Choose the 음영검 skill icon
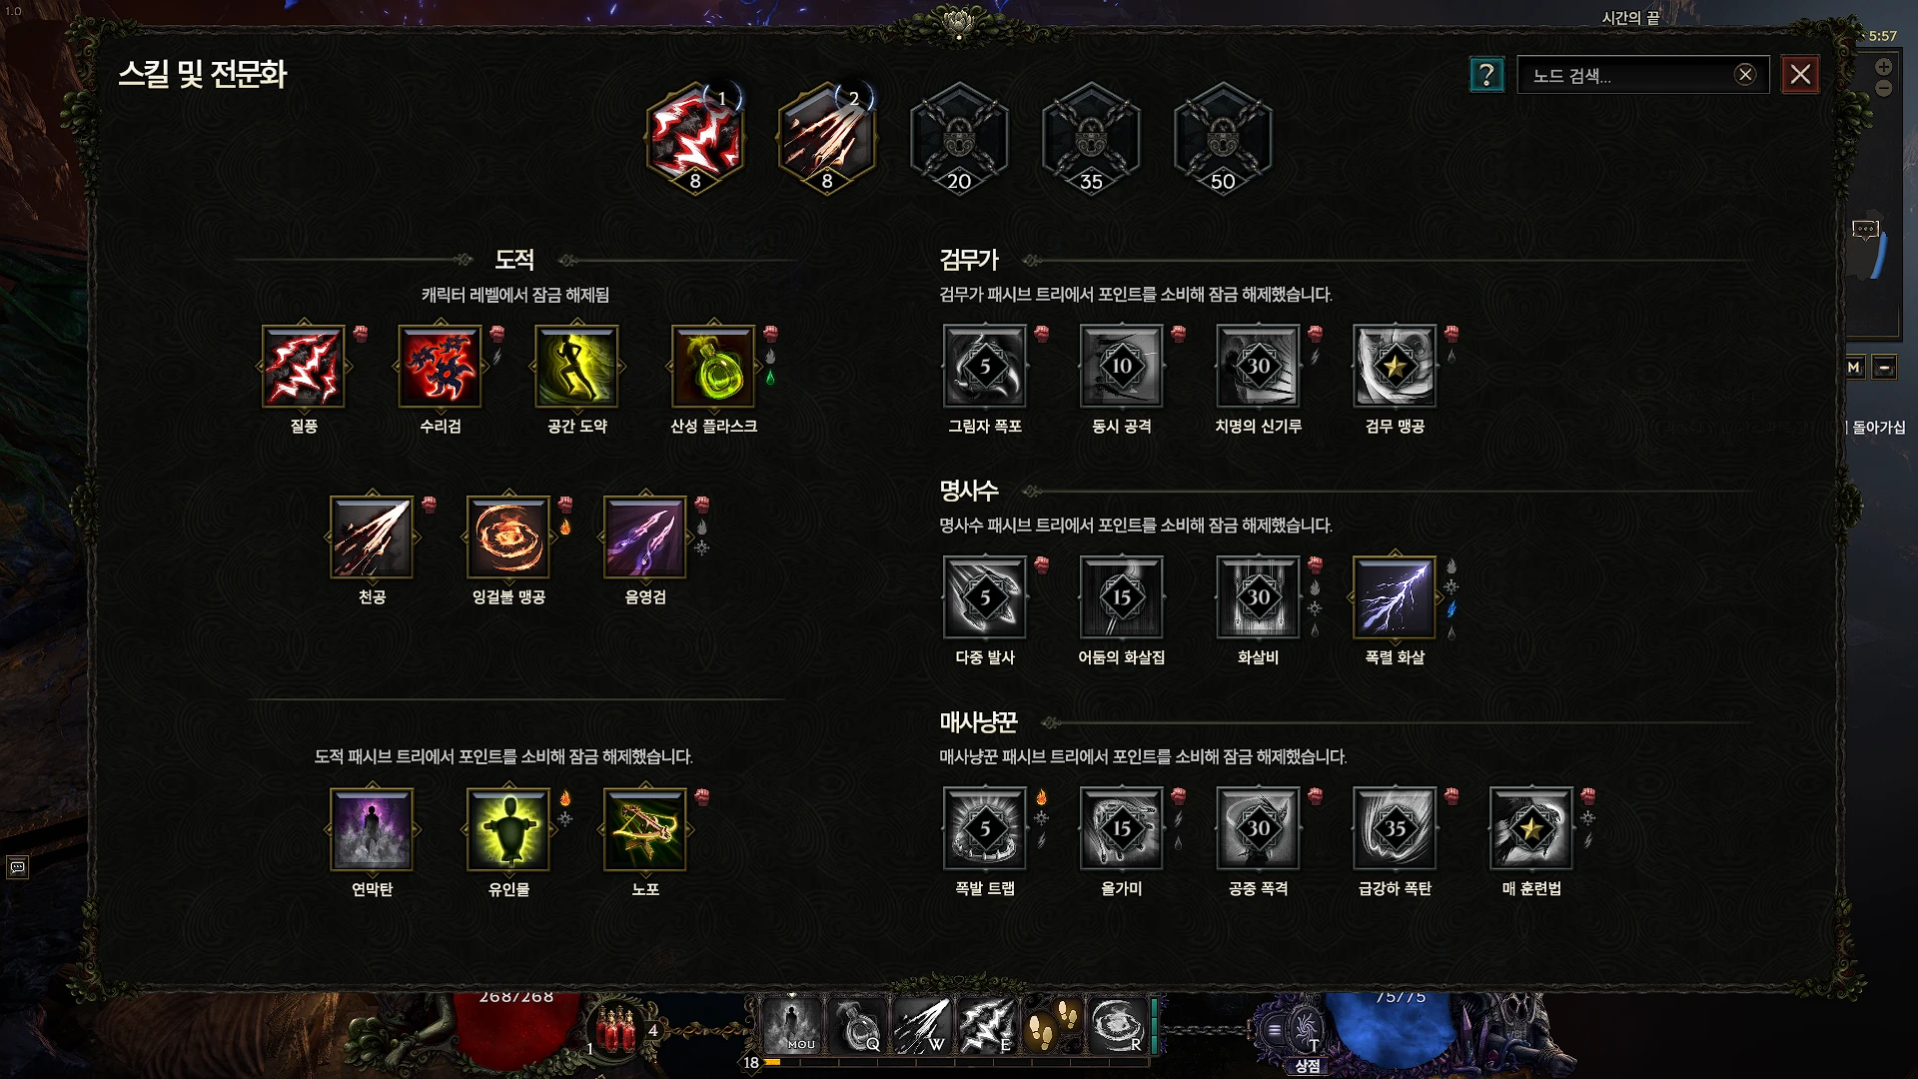 (645, 538)
